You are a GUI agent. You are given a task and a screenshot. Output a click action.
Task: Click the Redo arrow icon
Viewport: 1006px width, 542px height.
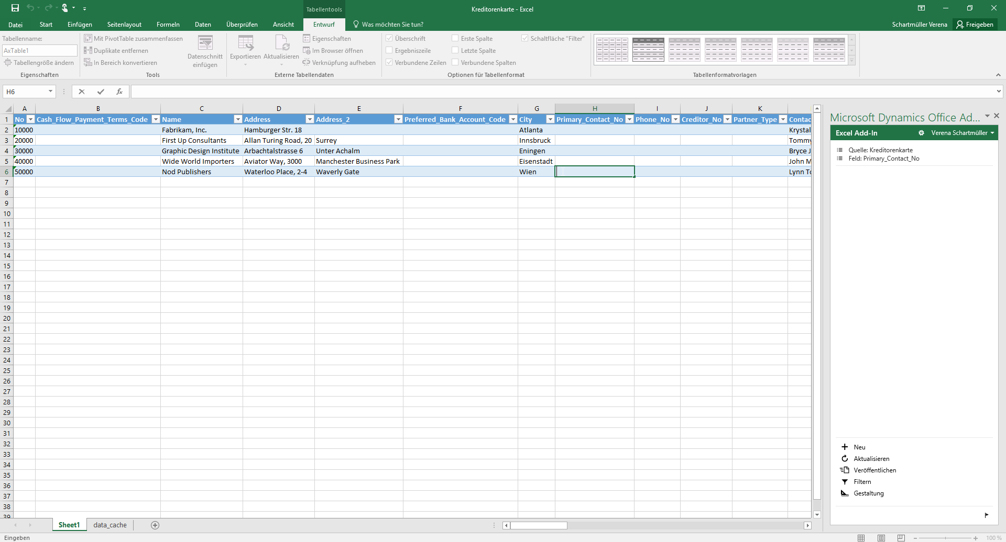coord(48,8)
